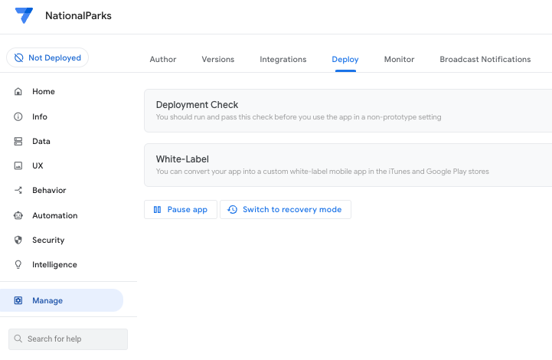Image resolution: width=552 pixels, height=360 pixels.
Task: Click the Manage gear icon
Action: point(18,300)
